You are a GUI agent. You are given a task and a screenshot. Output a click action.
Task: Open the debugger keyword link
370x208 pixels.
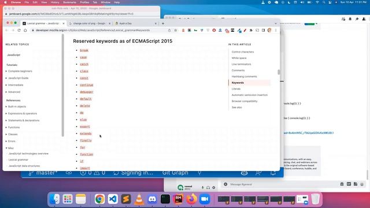(x=87, y=92)
